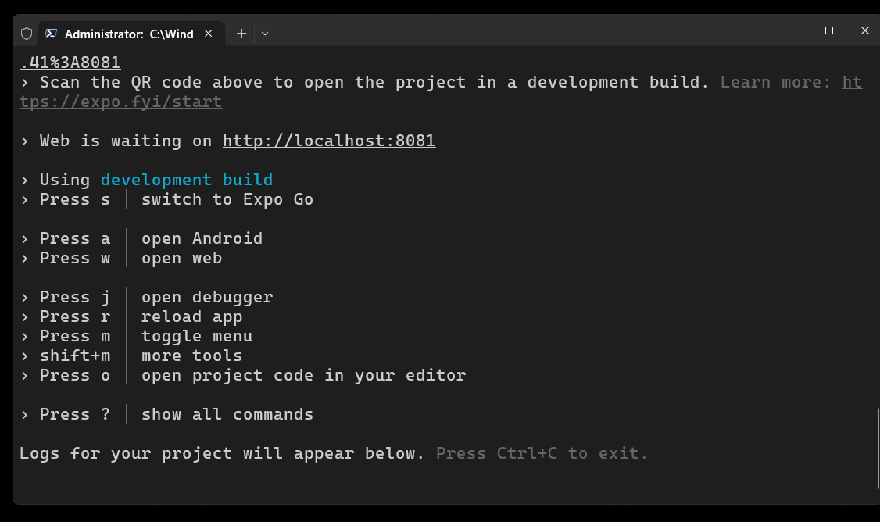
Task: Click the blinking cursor on the input line
Action: coord(21,472)
